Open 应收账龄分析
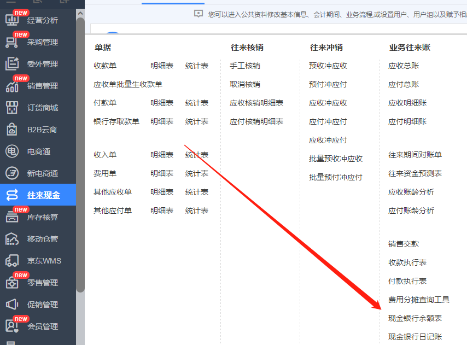This screenshot has width=467, height=345. [411, 192]
